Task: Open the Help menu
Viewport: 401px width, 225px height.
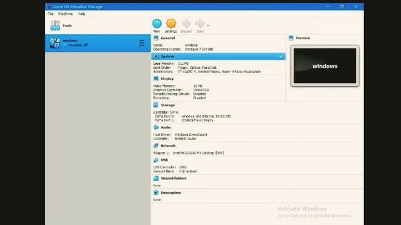Action: pos(81,14)
